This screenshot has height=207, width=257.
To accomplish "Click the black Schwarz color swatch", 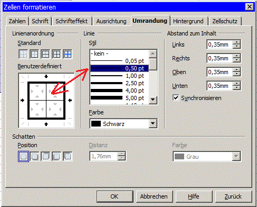I will click(x=96, y=124).
